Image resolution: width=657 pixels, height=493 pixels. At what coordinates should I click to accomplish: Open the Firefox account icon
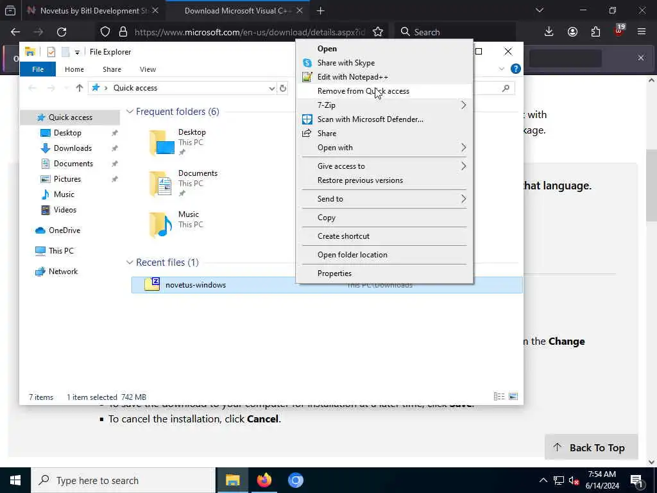click(x=572, y=32)
